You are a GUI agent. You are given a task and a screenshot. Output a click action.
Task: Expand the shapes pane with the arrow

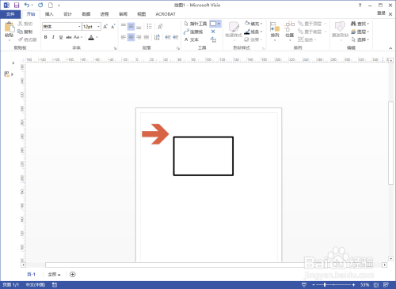tap(13, 63)
